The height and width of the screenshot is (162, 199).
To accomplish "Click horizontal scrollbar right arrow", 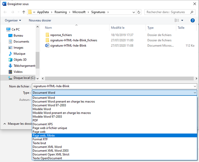I will click(x=196, y=79).
